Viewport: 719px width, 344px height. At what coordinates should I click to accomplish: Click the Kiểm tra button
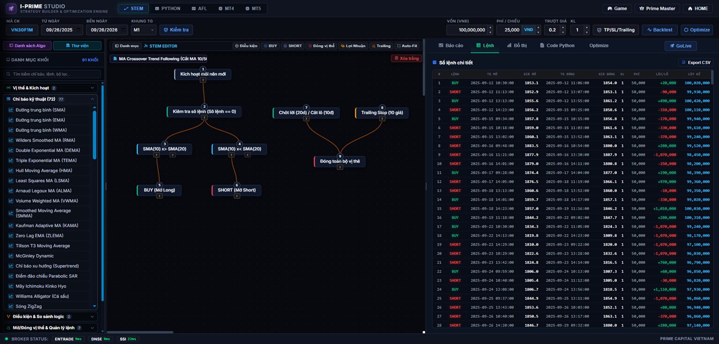coord(176,30)
